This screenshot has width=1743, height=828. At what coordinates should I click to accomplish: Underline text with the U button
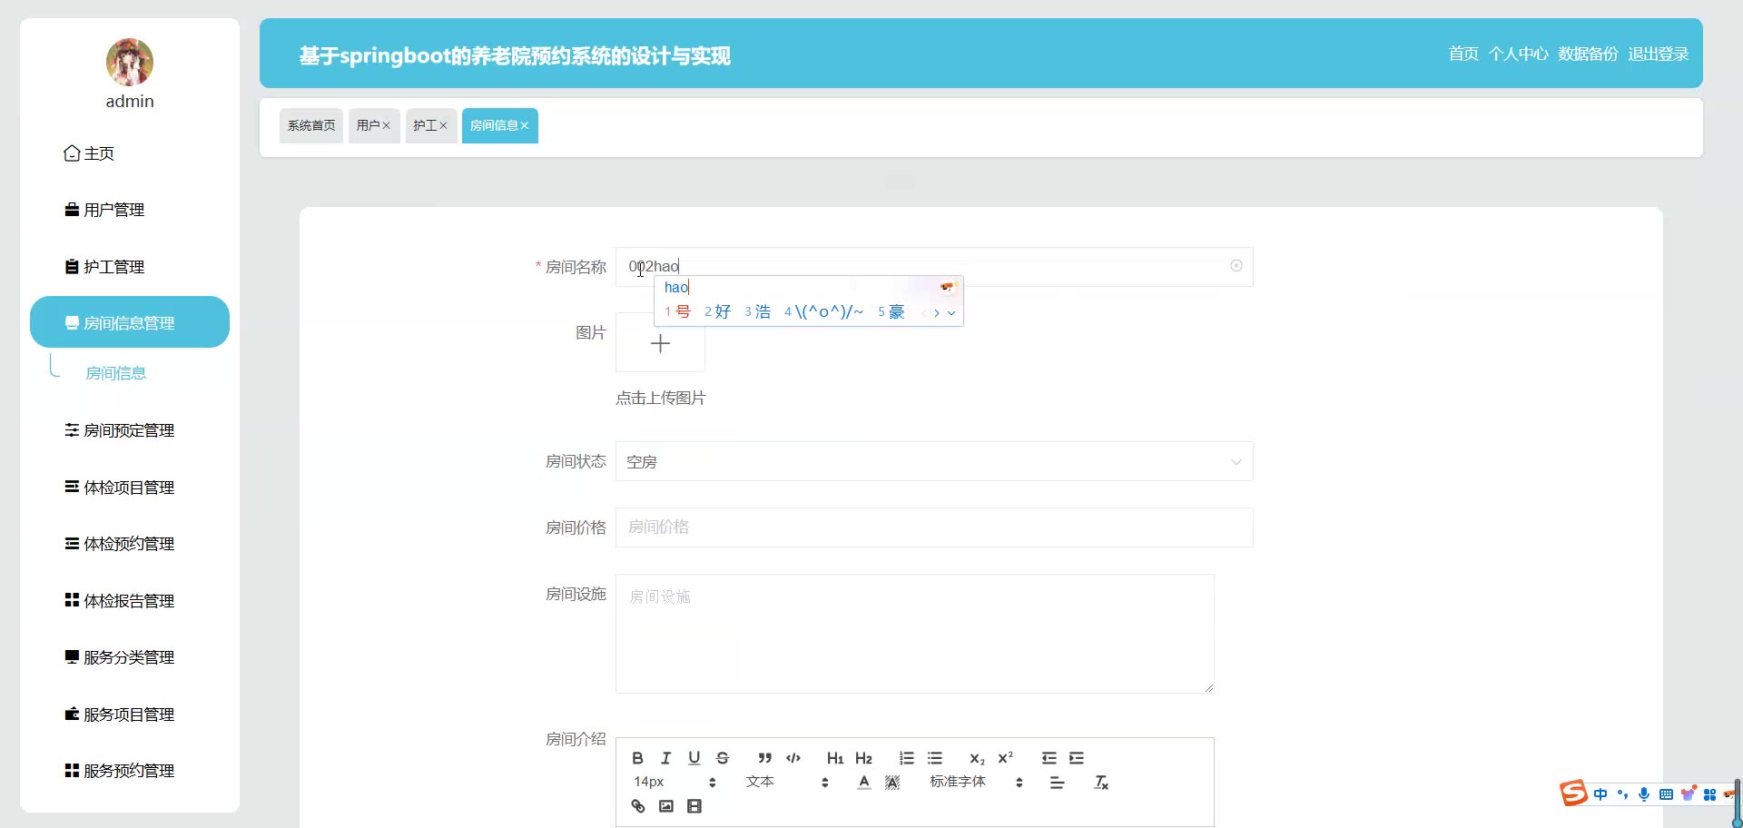click(x=694, y=758)
